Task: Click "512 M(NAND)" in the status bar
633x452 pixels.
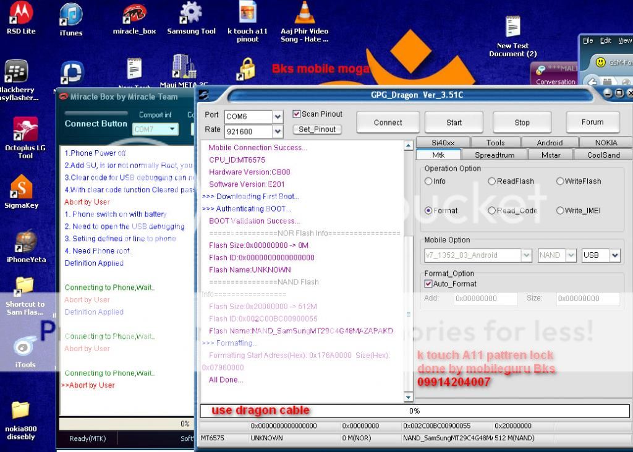Action: 514,438
